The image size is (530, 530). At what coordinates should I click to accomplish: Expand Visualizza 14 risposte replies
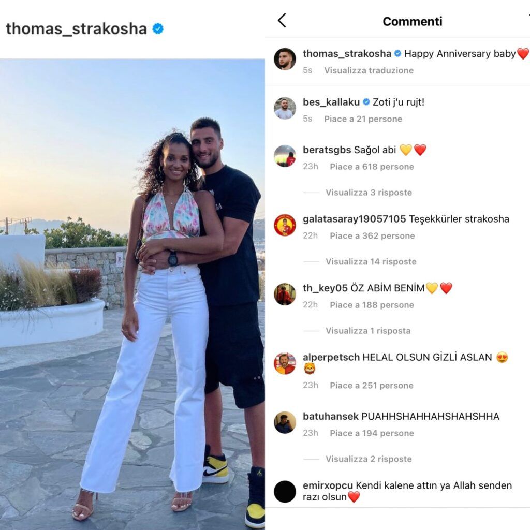[x=371, y=261]
